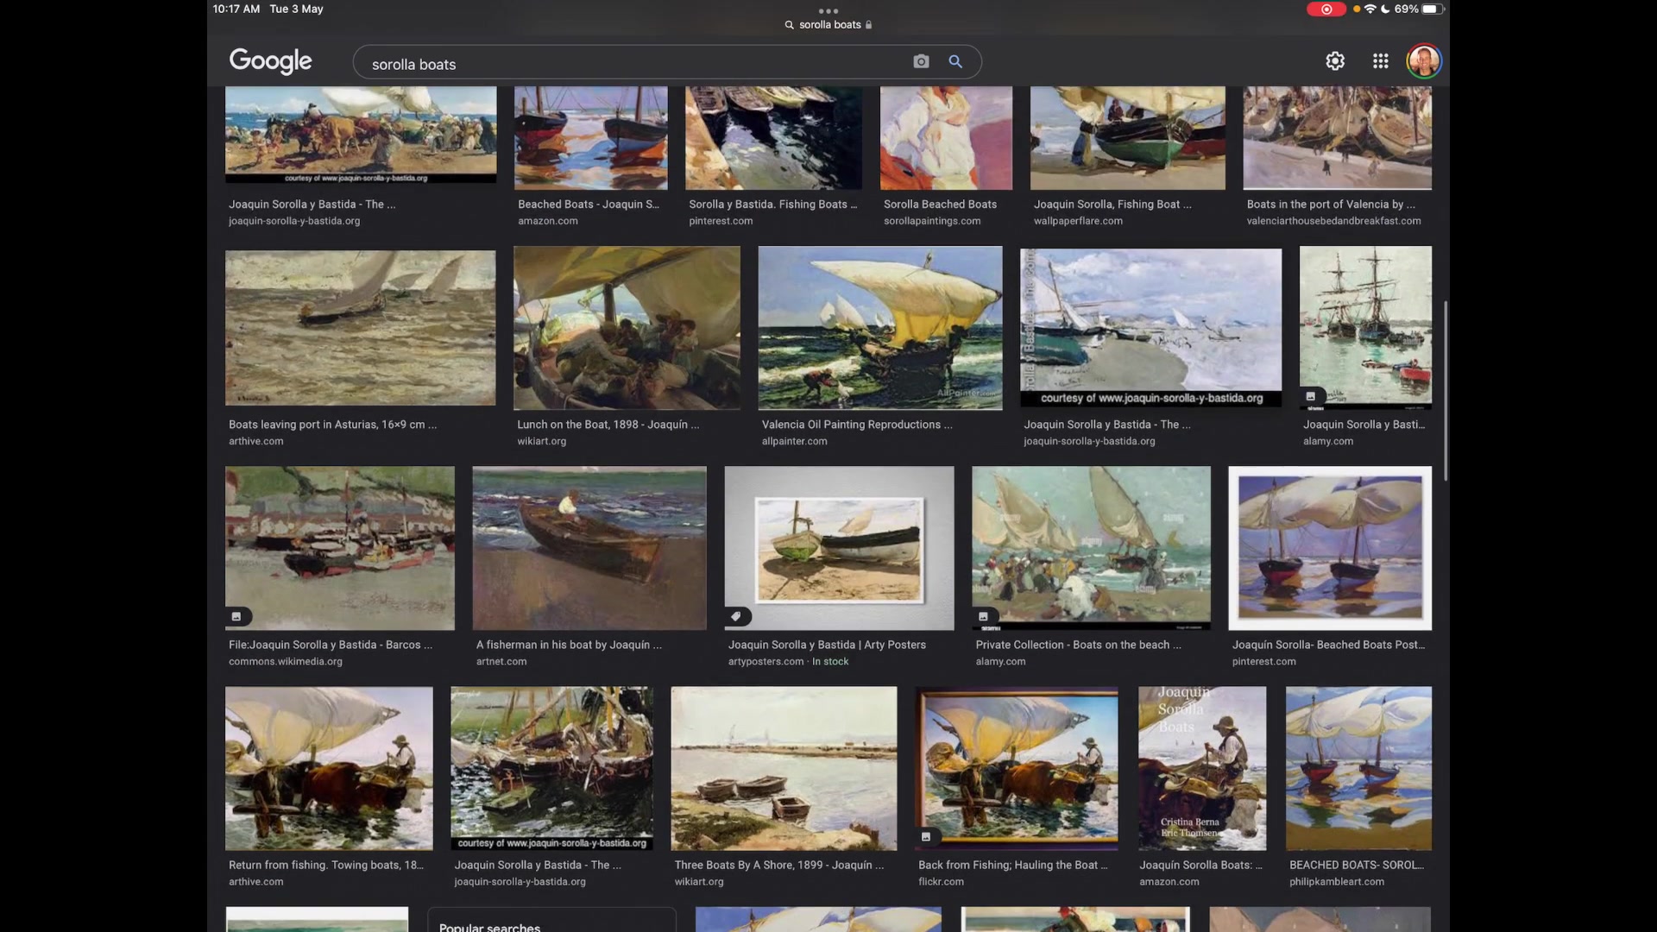Click the Joaquin Sorolla Fishing Boat thumbnail at top
The width and height of the screenshot is (1657, 932).
tap(1128, 138)
